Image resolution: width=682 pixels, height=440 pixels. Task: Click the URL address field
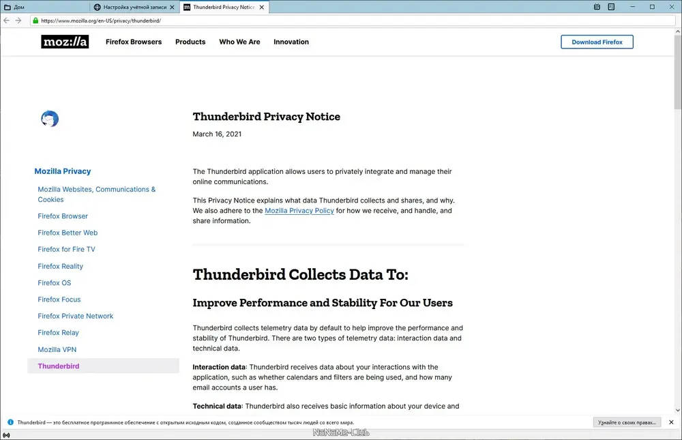click(353, 20)
